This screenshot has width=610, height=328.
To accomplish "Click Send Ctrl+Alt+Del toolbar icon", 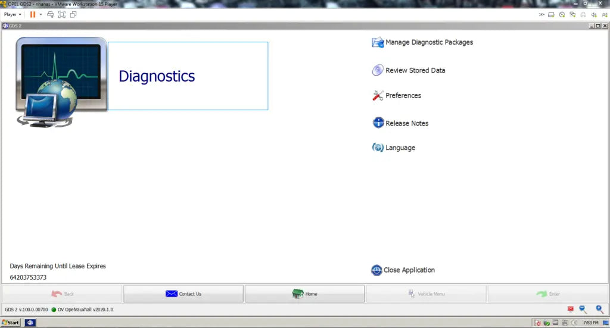I will click(51, 14).
